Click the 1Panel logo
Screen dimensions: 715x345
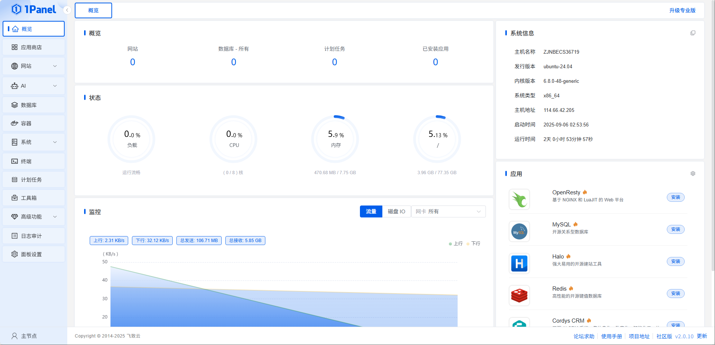(x=34, y=9)
